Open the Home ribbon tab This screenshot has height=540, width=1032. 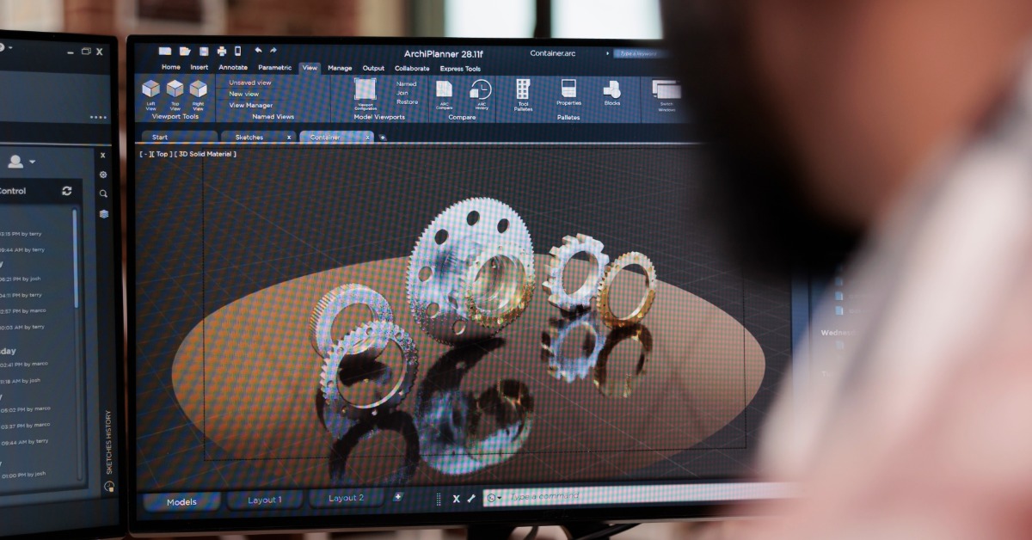171,67
